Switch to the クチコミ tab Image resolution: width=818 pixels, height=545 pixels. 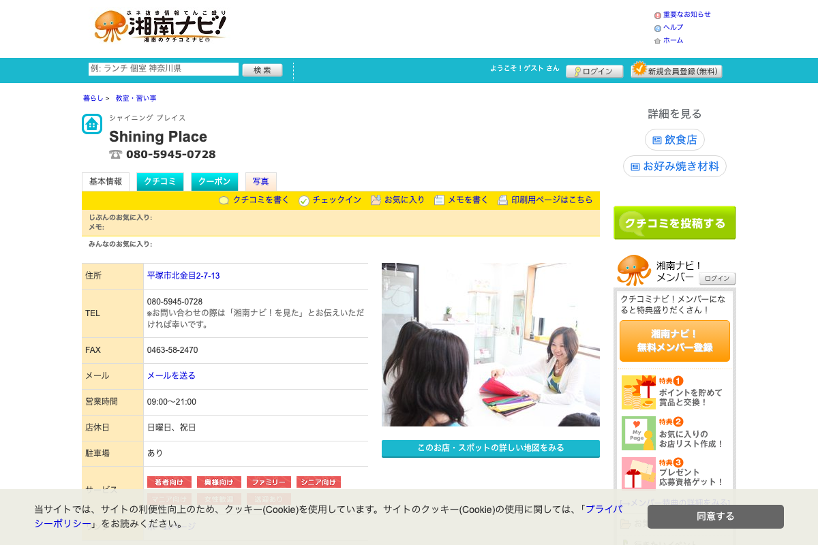pyautogui.click(x=160, y=182)
